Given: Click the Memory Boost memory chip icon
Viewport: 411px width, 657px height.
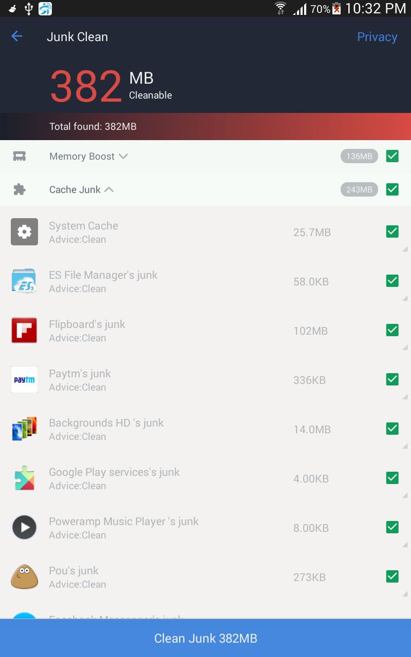Looking at the screenshot, I should coord(20,157).
